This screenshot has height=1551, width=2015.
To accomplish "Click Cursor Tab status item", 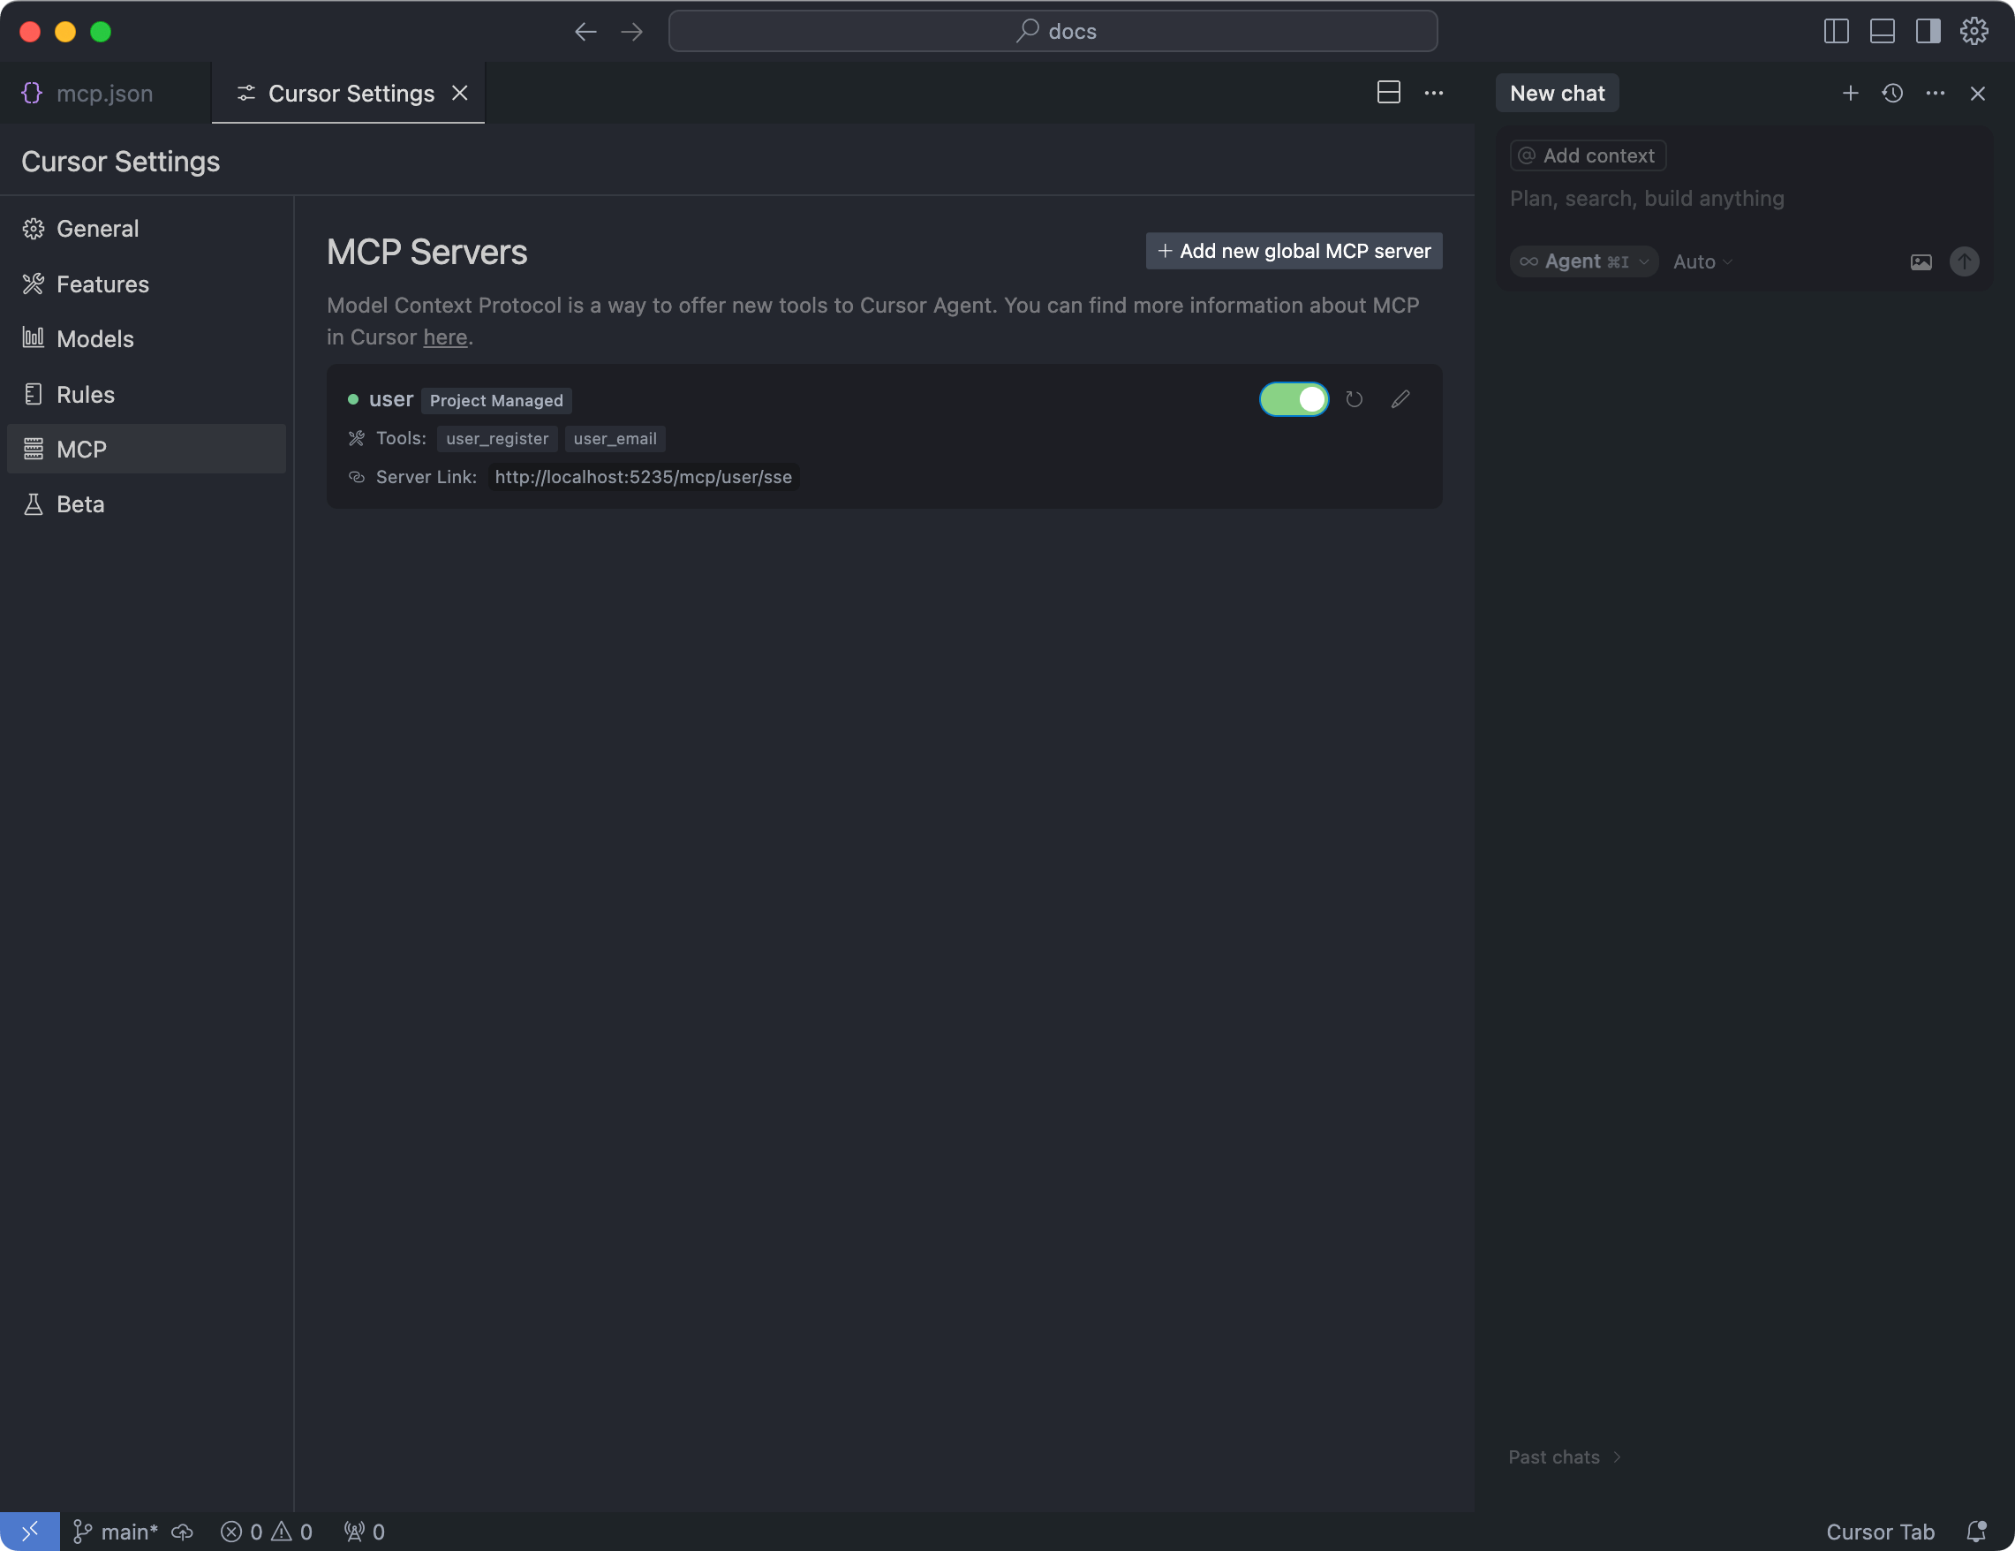I will (1879, 1532).
